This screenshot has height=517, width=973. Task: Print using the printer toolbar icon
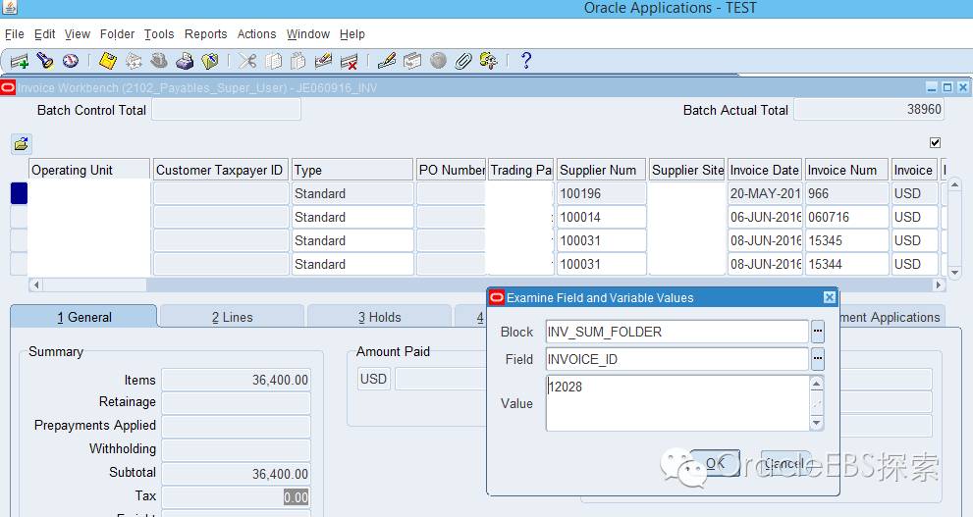click(x=185, y=61)
